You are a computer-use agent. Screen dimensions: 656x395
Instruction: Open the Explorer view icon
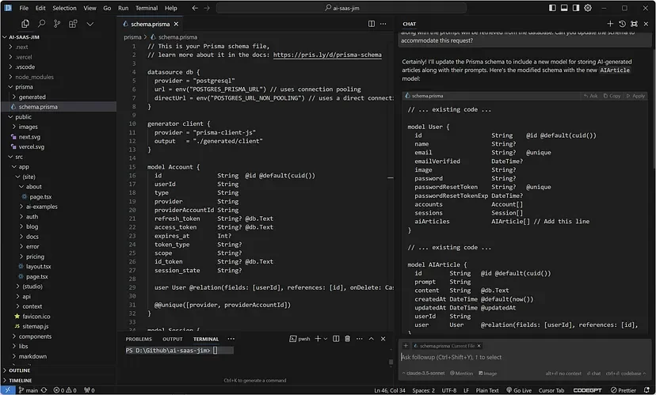pyautogui.click(x=25, y=24)
